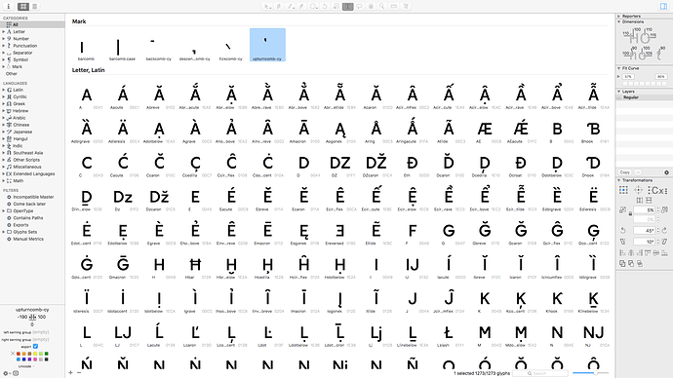This screenshot has height=378, width=673.
Task: Select the Hand tool
Action: click(372, 7)
